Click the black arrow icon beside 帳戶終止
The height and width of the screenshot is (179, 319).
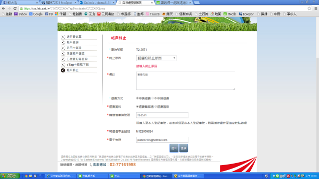(63, 70)
